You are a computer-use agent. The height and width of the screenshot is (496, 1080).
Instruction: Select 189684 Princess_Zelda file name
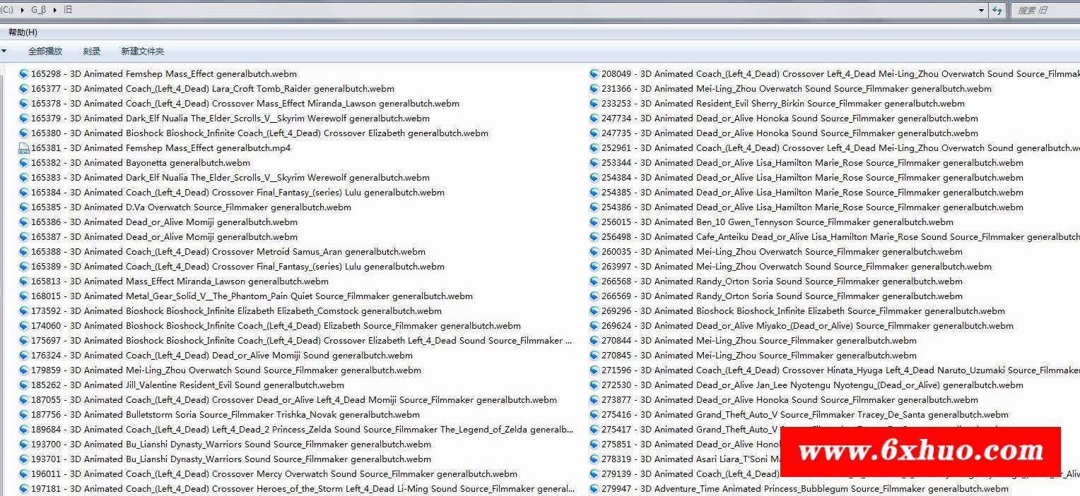tap(302, 429)
